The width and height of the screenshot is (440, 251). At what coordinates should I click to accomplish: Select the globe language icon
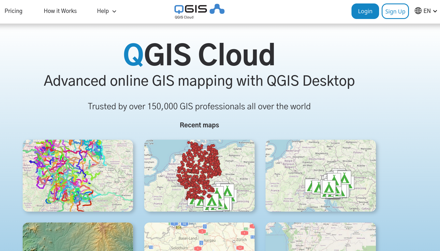pos(418,11)
